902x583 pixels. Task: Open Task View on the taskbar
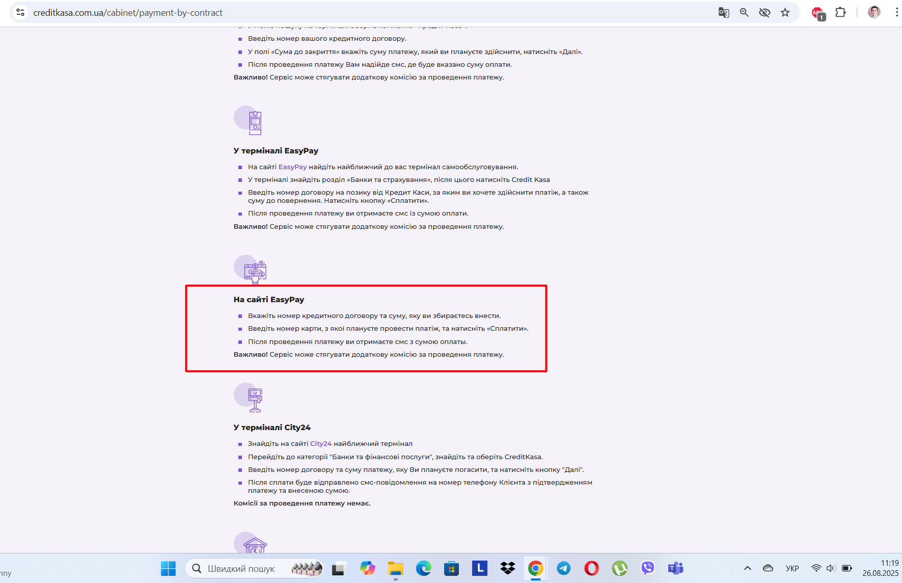[x=339, y=568]
